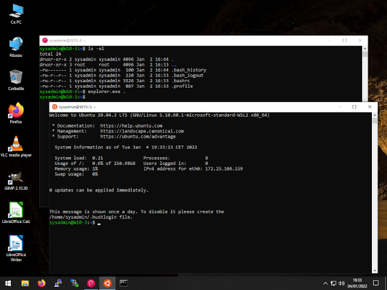Open the Corbeille recycle bin icon

pyautogui.click(x=16, y=80)
